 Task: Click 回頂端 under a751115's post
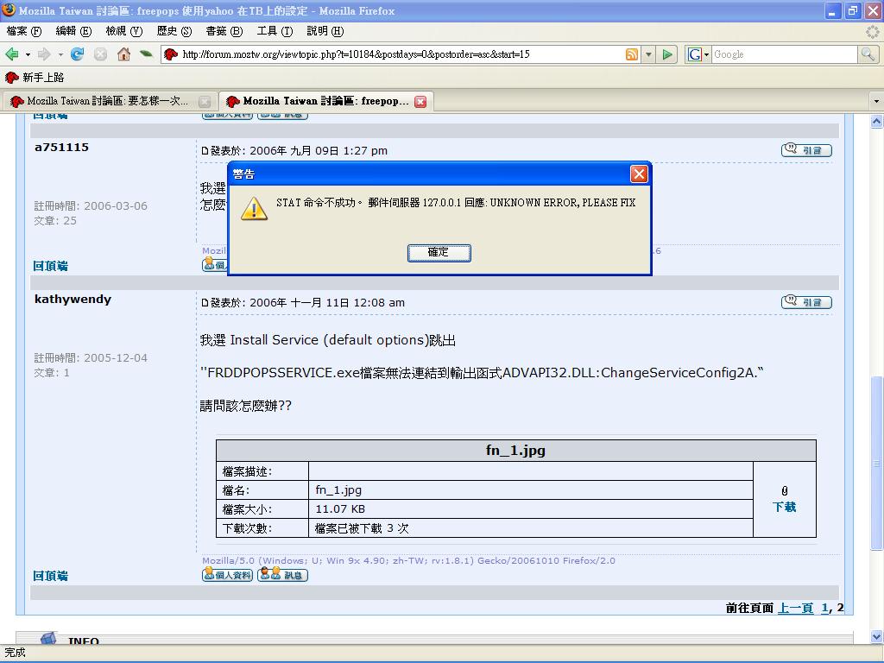pyautogui.click(x=50, y=266)
